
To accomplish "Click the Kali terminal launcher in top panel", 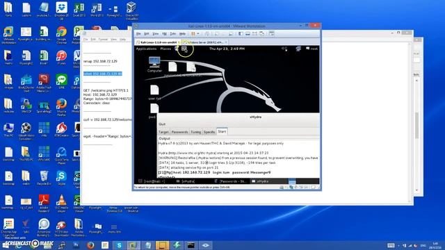I will 184,49.
